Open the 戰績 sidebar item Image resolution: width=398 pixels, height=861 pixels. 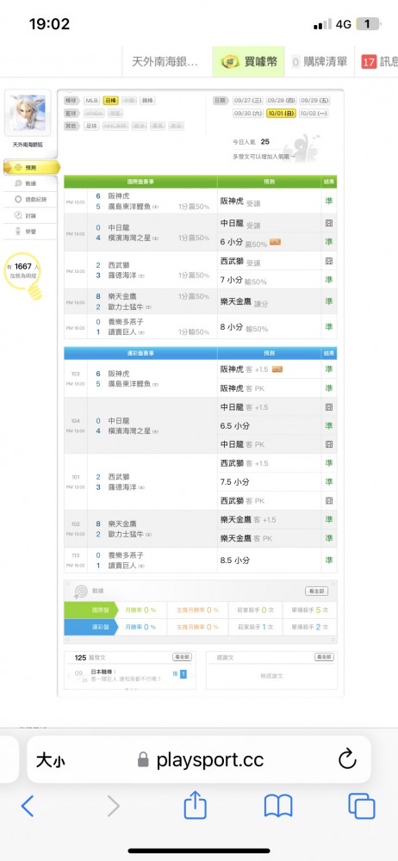click(30, 183)
